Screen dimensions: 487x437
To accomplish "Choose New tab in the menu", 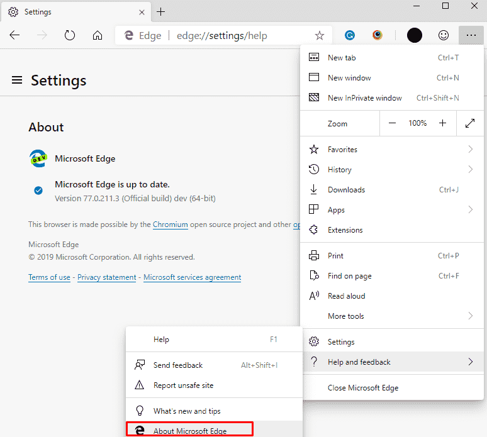I will point(392,58).
